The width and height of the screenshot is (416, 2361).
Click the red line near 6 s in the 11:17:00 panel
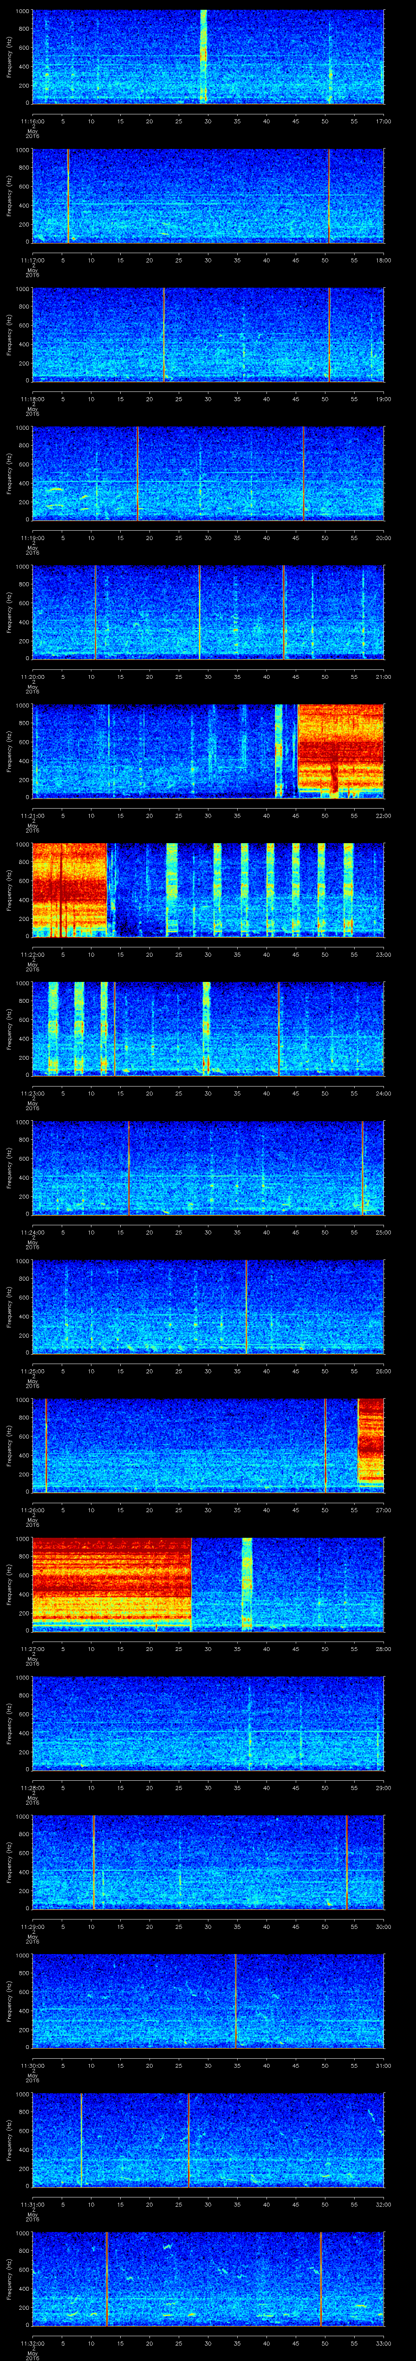click(x=68, y=196)
